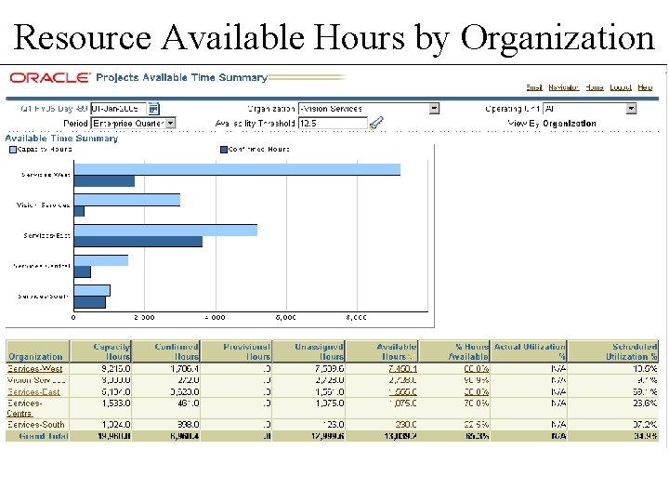The image size is (669, 502).
Task: Open the Services-Central organization link
Action: click(x=24, y=408)
